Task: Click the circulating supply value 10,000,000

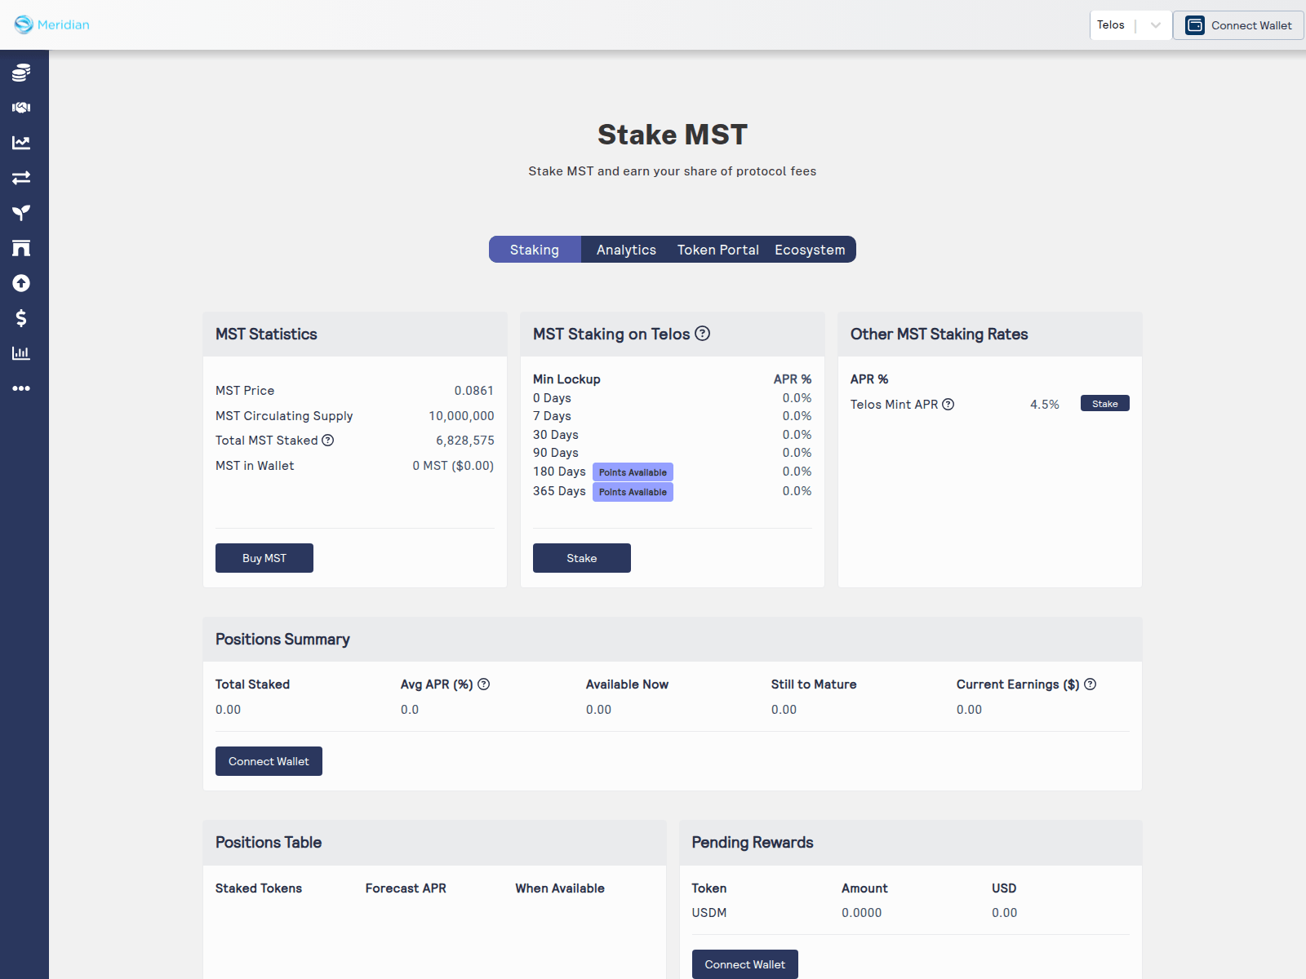Action: pyautogui.click(x=461, y=416)
